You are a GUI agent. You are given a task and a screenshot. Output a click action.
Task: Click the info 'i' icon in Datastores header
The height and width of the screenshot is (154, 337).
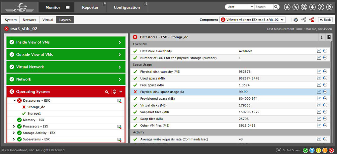pyautogui.click(x=322, y=37)
